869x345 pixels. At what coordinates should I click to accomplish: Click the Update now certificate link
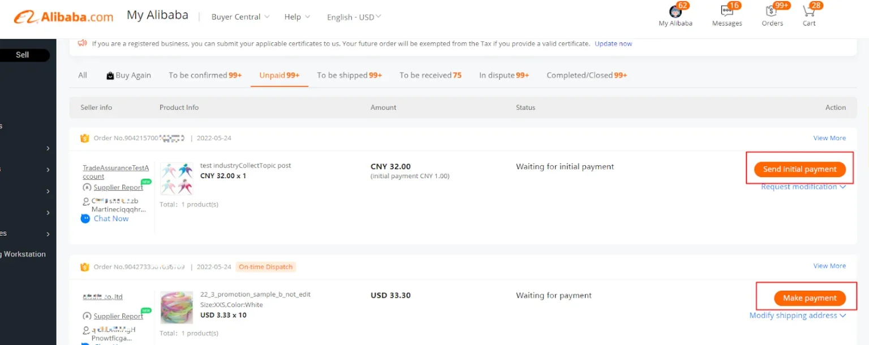[613, 44]
